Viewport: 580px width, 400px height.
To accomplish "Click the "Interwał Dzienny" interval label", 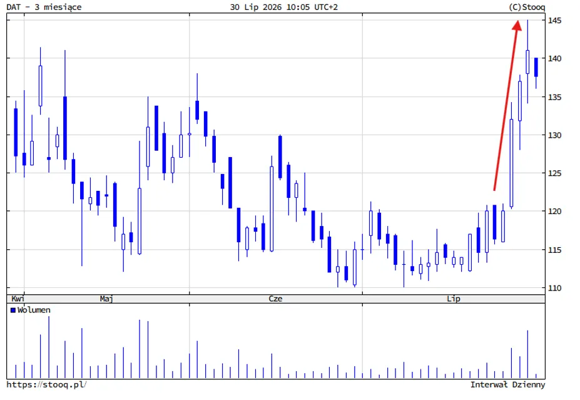I will (507, 384).
